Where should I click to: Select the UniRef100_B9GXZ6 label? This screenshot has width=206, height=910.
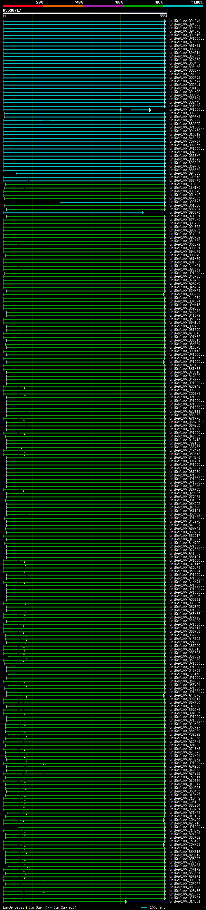pyautogui.click(x=184, y=49)
